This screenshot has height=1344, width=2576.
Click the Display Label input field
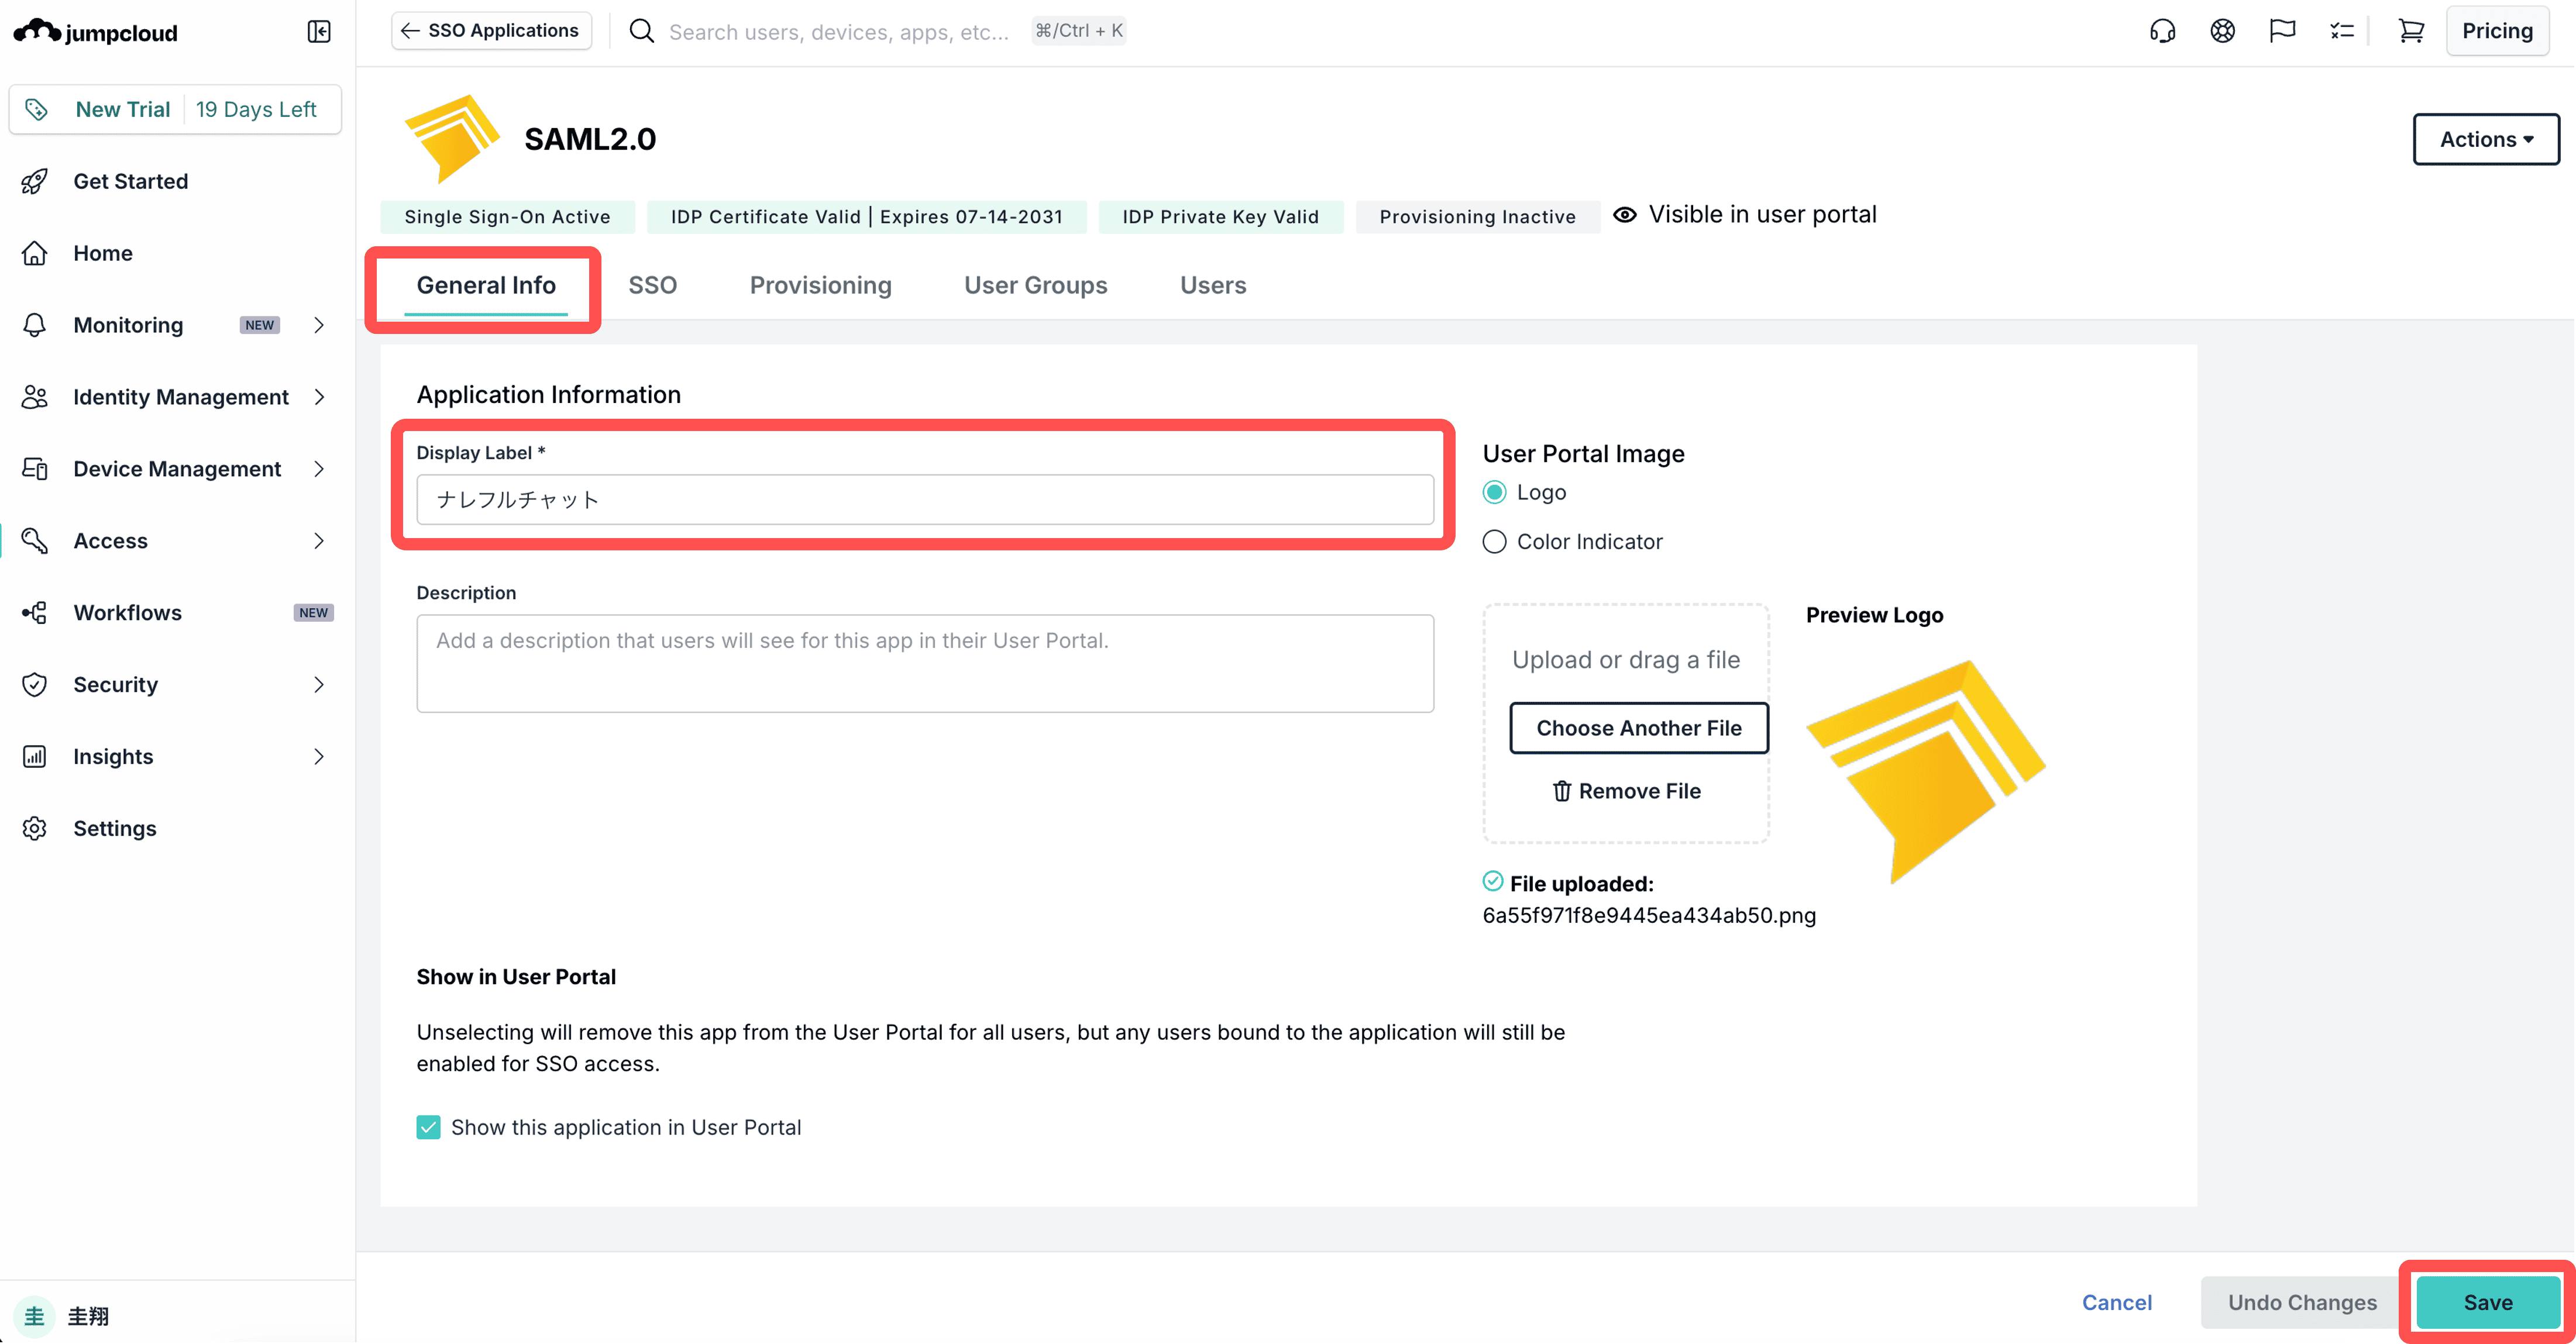tap(925, 500)
